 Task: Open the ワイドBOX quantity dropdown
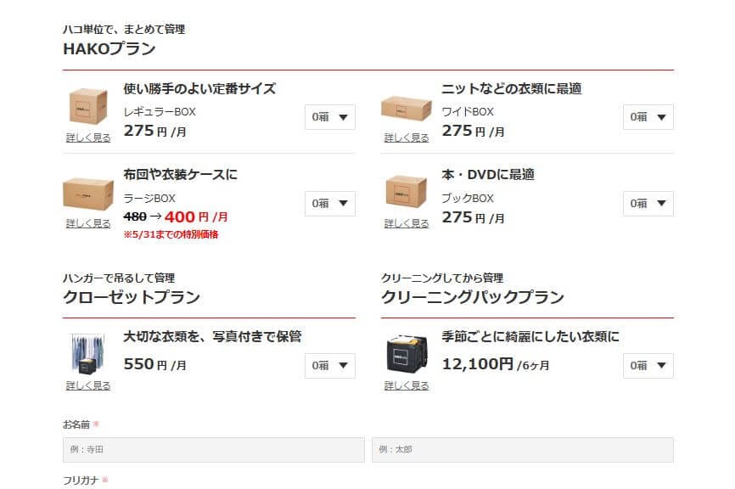click(x=648, y=117)
